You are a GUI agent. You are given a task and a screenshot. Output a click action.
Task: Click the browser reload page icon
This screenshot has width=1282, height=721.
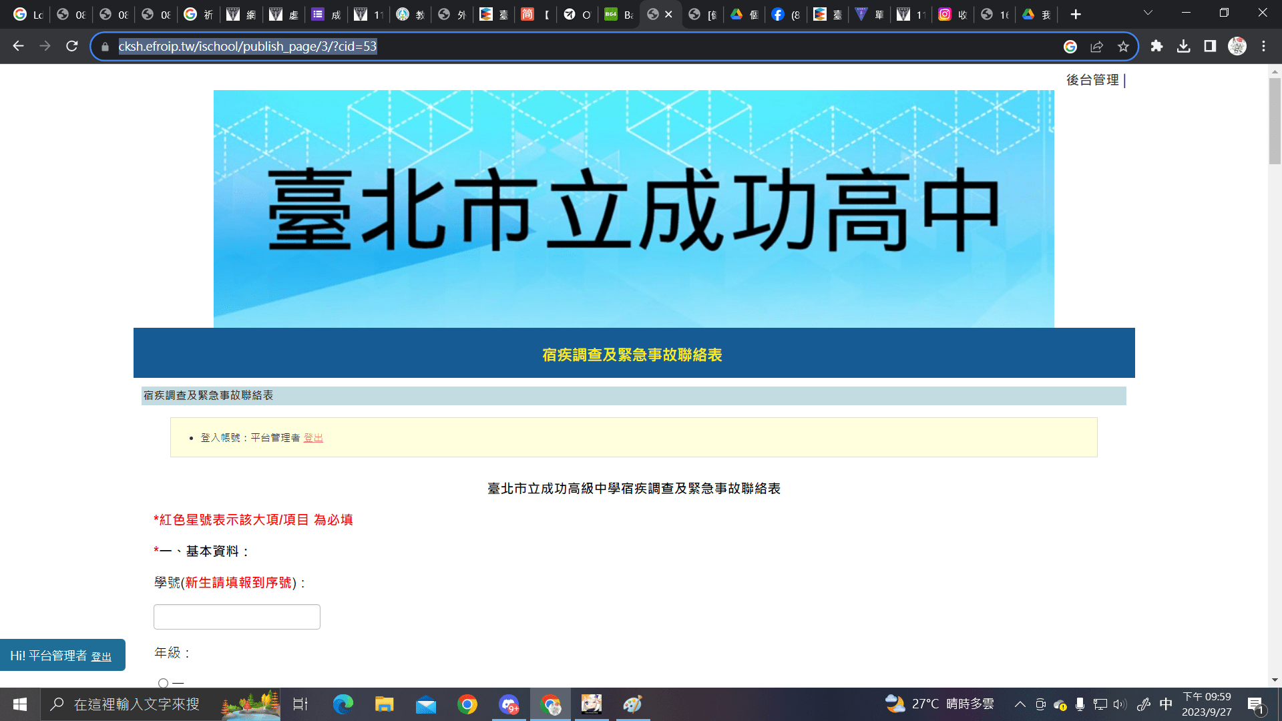(71, 46)
